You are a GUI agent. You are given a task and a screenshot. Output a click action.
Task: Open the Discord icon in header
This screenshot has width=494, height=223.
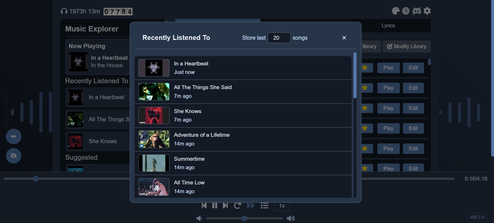[x=417, y=11]
